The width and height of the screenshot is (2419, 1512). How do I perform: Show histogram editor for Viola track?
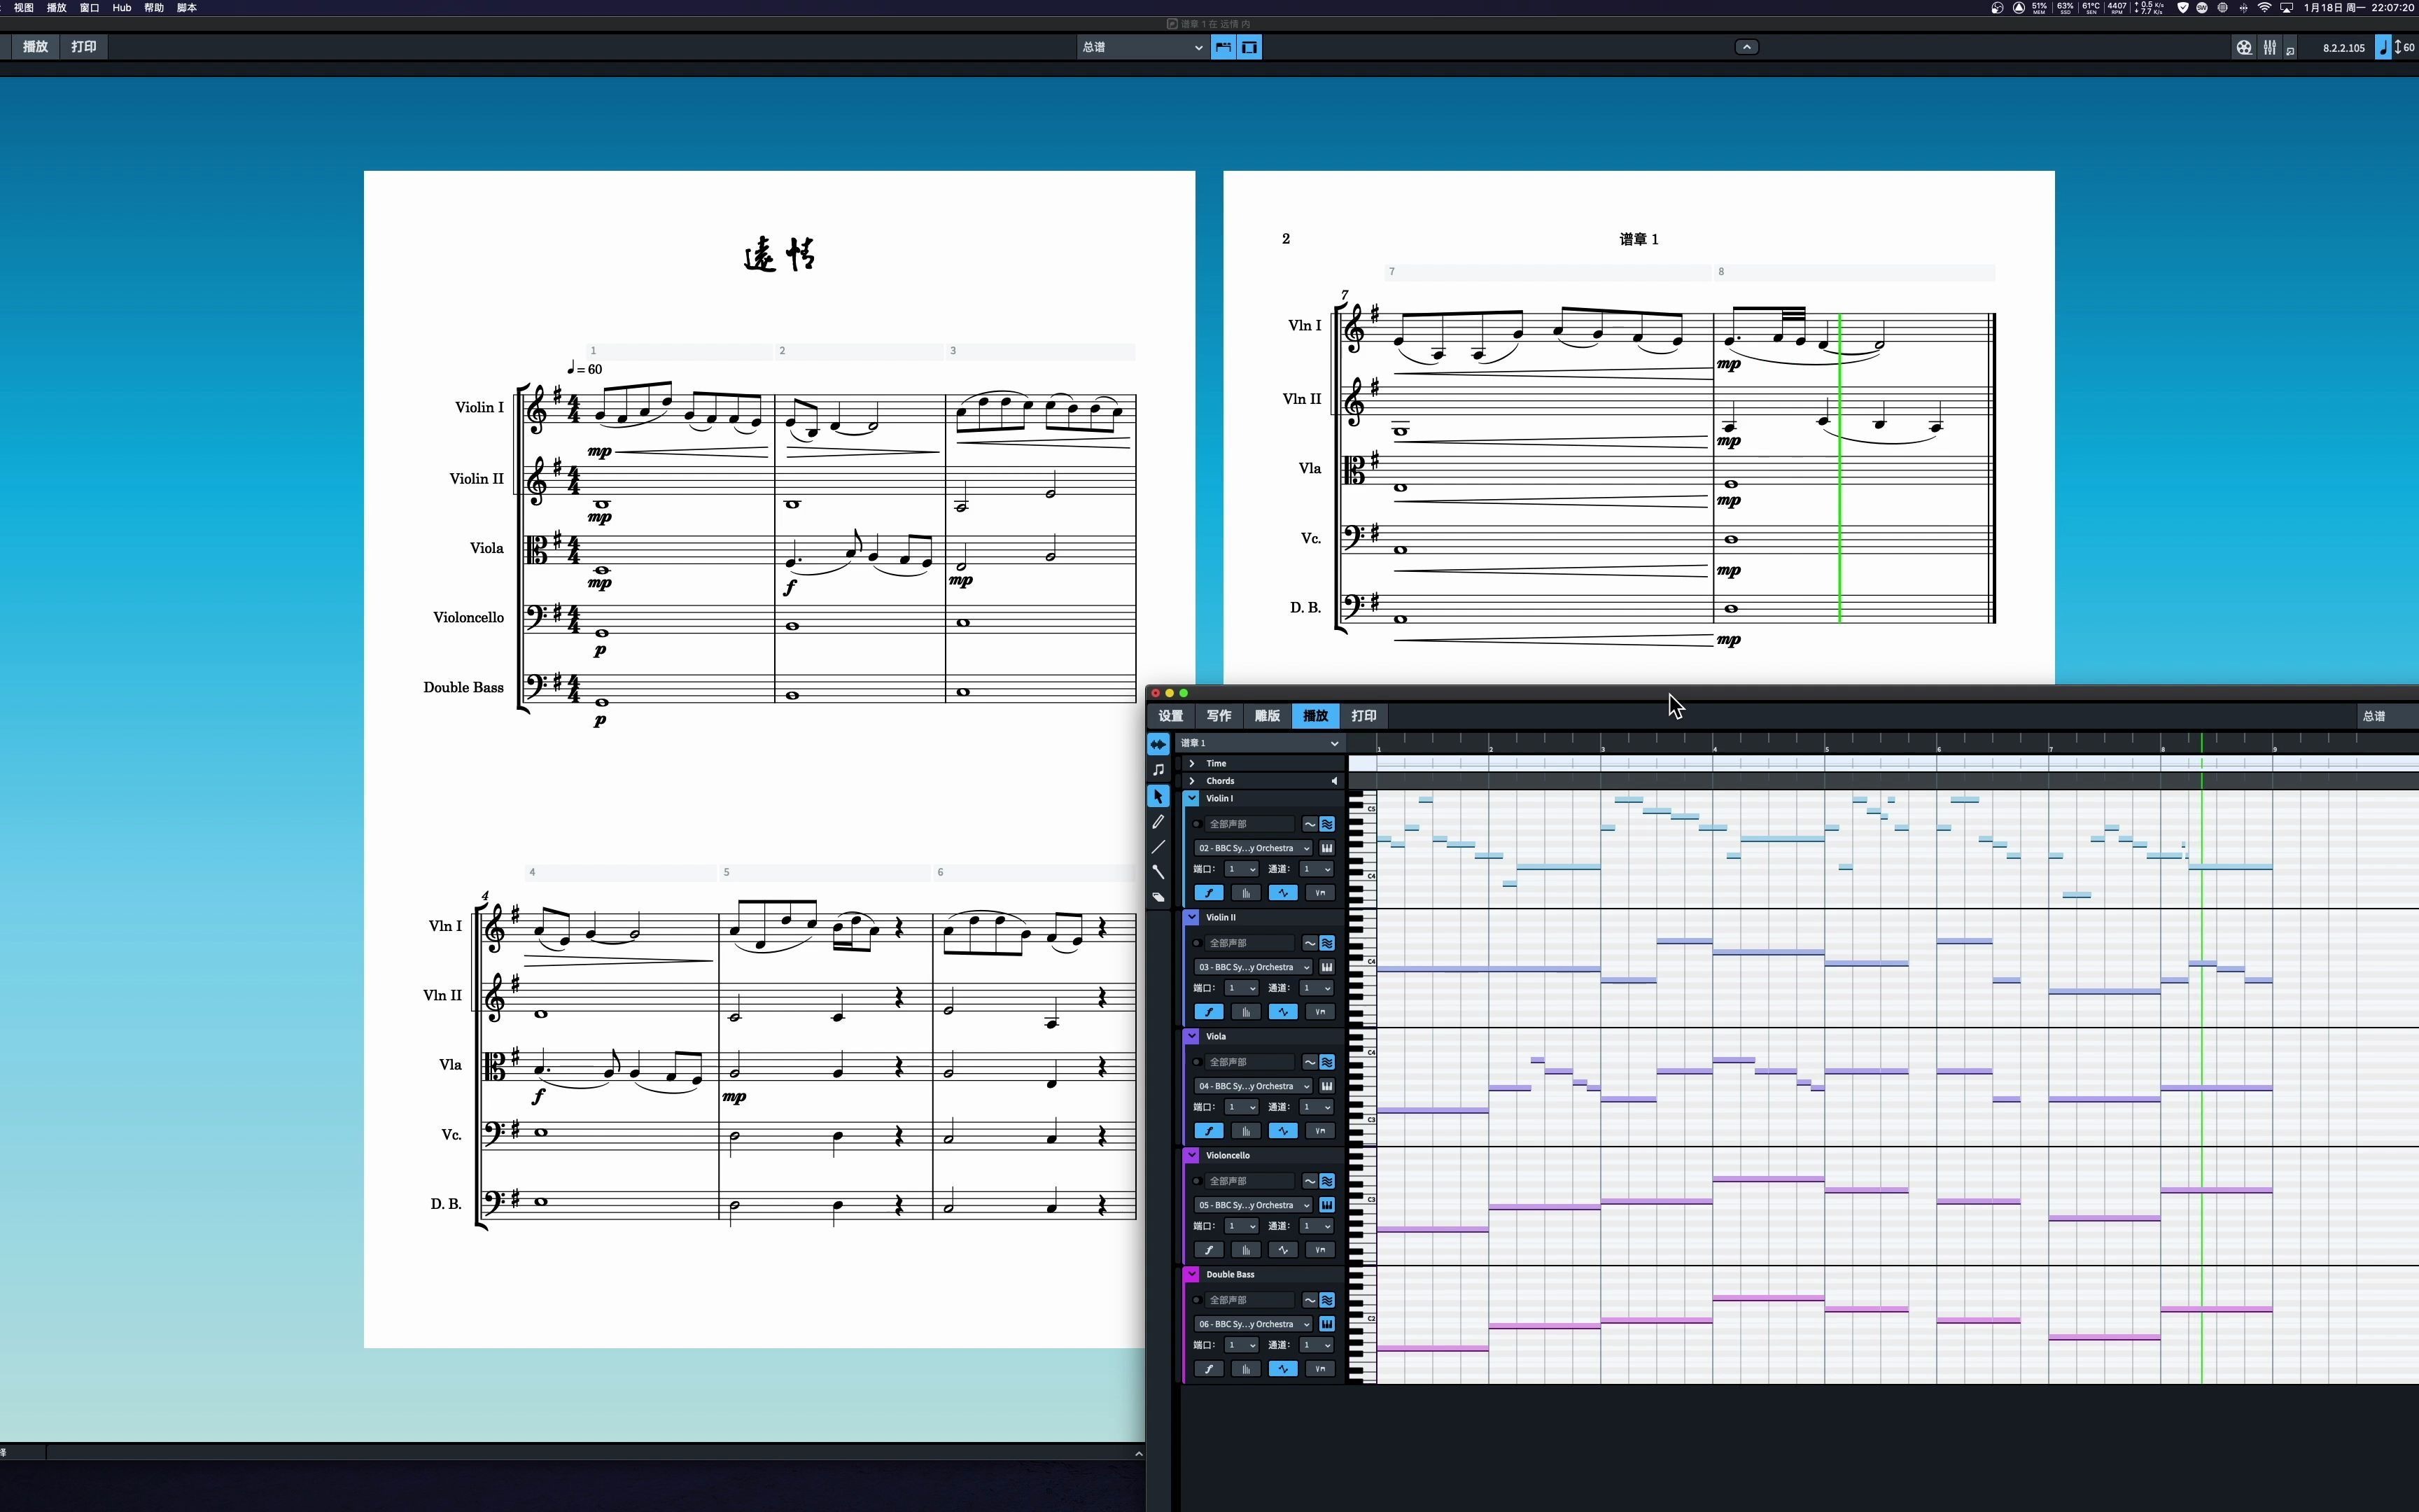click(x=1245, y=1131)
